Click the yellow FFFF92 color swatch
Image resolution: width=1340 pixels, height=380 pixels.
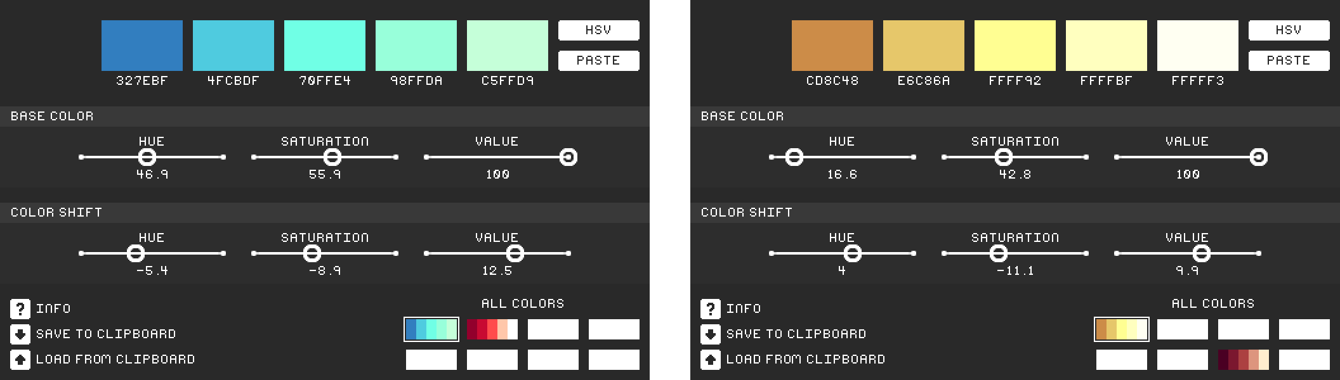pos(1015,46)
